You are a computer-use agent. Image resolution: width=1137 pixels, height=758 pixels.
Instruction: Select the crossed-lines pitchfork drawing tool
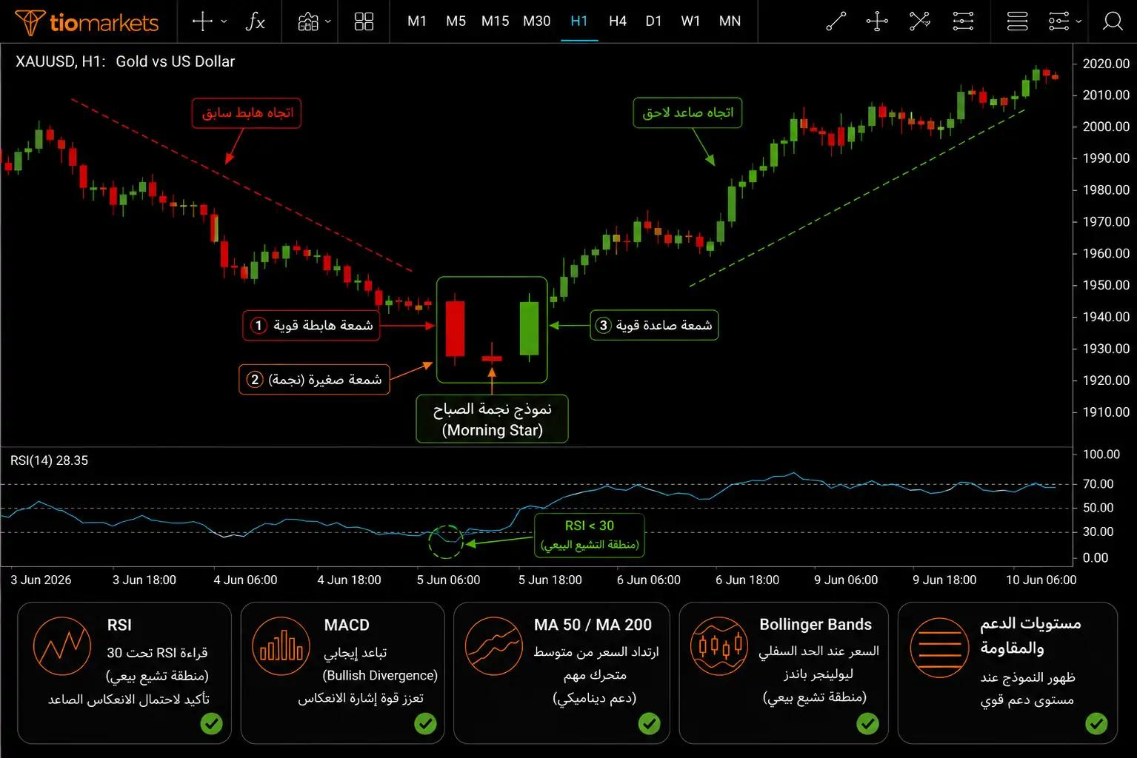pos(920,21)
